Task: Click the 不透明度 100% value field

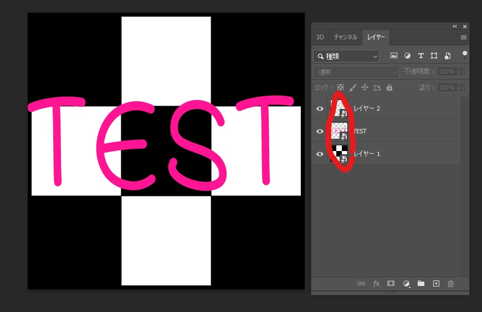Action: (448, 71)
